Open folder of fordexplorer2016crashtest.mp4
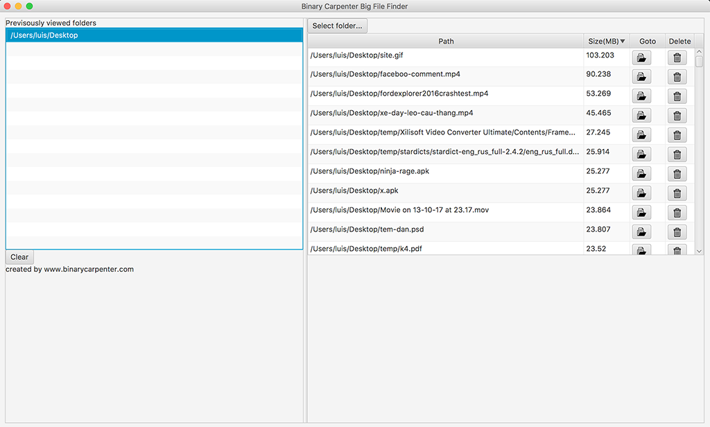Viewport: 710px width, 427px height. pyautogui.click(x=641, y=96)
